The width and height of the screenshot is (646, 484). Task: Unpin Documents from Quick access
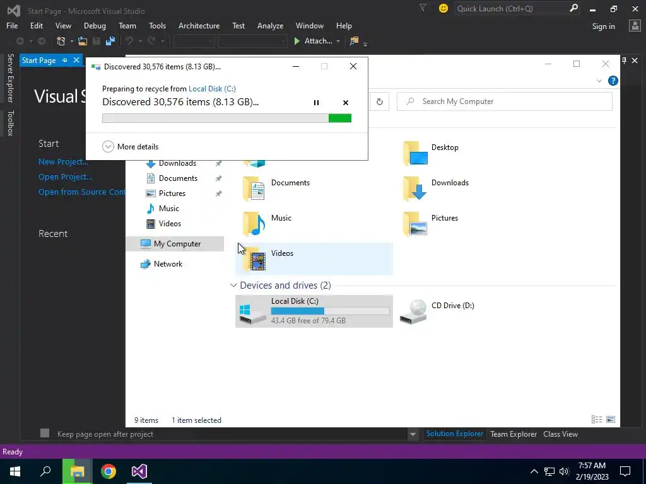pos(219,178)
